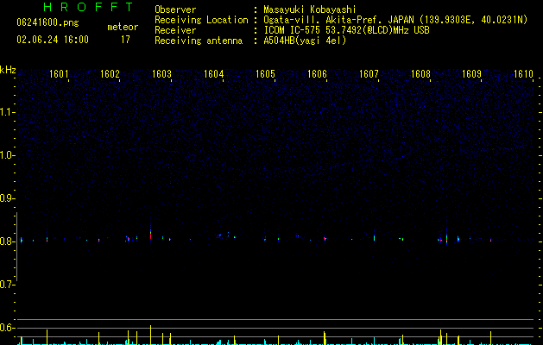543x345 pixels.
Task: Click the 1610 time marker
Action: (523, 74)
